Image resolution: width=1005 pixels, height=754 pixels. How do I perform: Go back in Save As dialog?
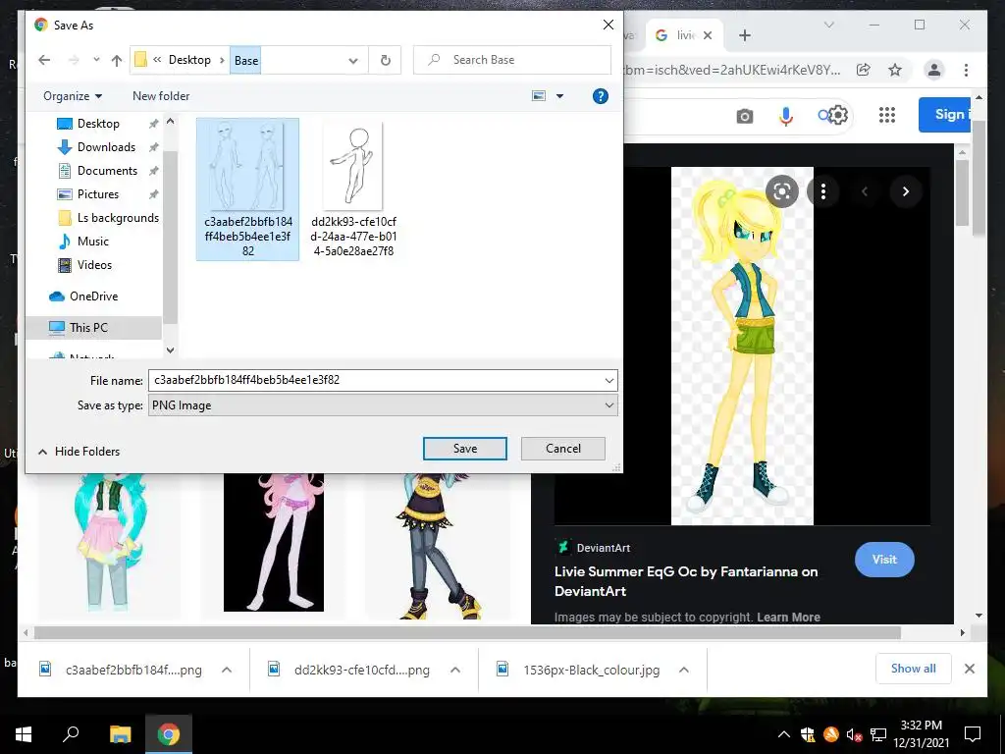tap(44, 60)
